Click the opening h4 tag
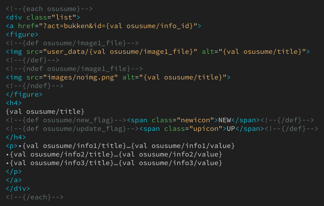 [14, 103]
